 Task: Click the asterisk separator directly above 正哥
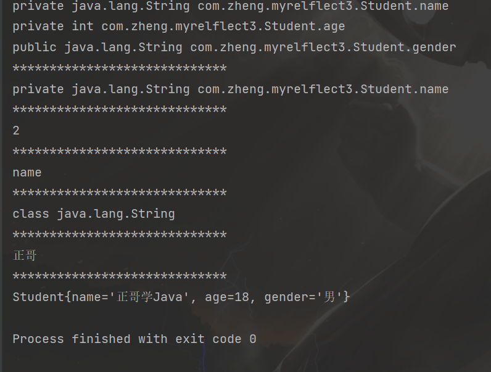[x=120, y=235]
